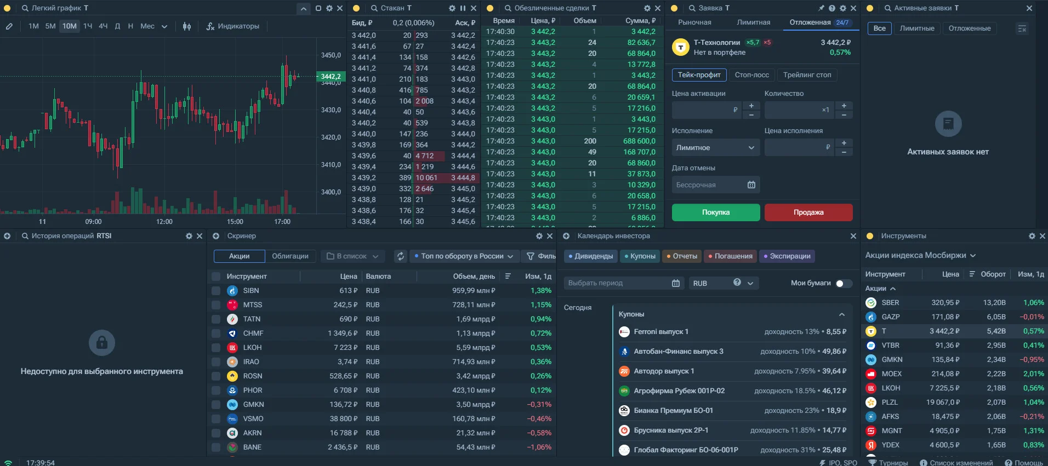The image size is (1048, 466).
Task: Check the SIBN row checkbox
Action: (216, 291)
